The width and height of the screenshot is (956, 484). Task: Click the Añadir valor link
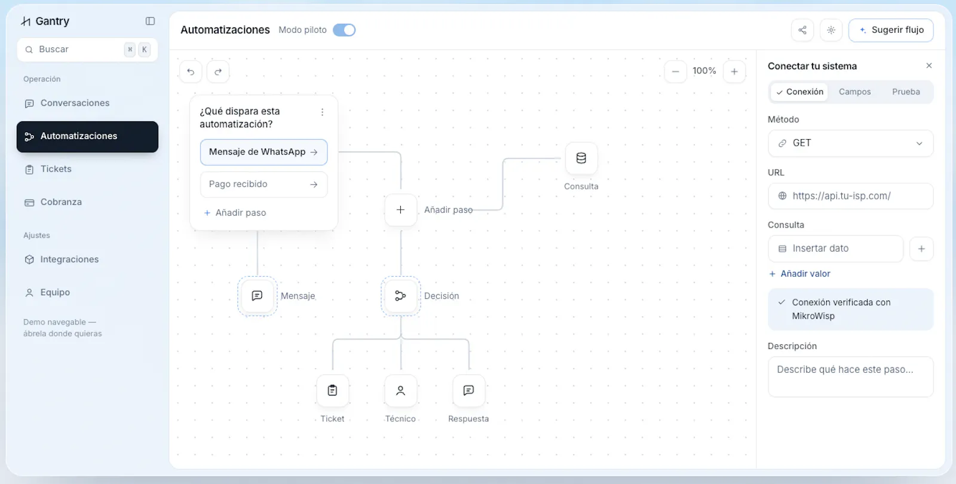coord(799,274)
